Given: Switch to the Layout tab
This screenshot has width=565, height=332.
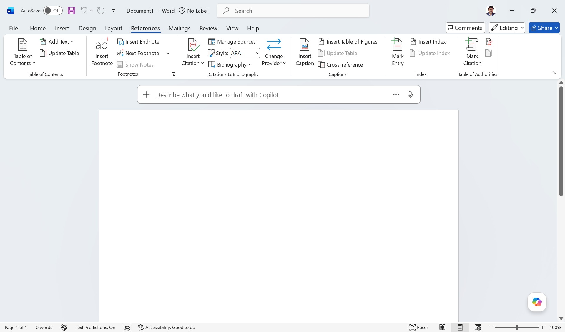Looking at the screenshot, I should point(113,28).
